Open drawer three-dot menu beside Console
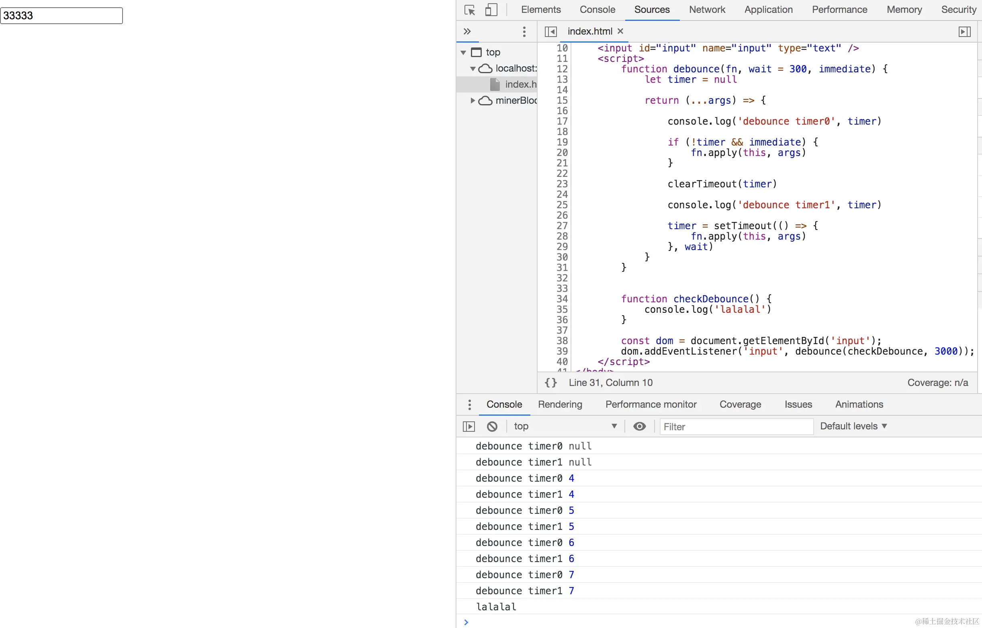Viewport: 982px width, 628px height. tap(469, 404)
